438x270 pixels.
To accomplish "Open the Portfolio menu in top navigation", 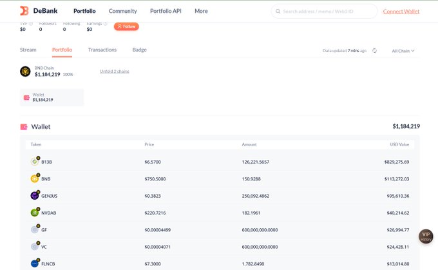I will (84, 11).
